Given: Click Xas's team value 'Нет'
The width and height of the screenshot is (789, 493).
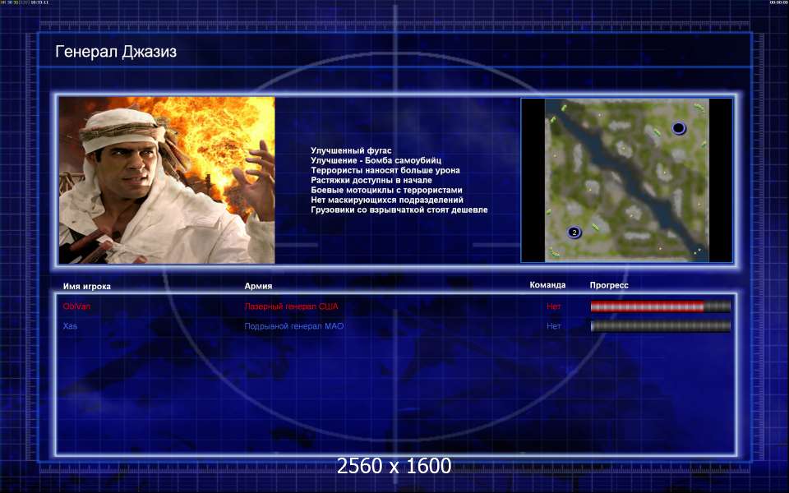Looking at the screenshot, I should point(554,326).
